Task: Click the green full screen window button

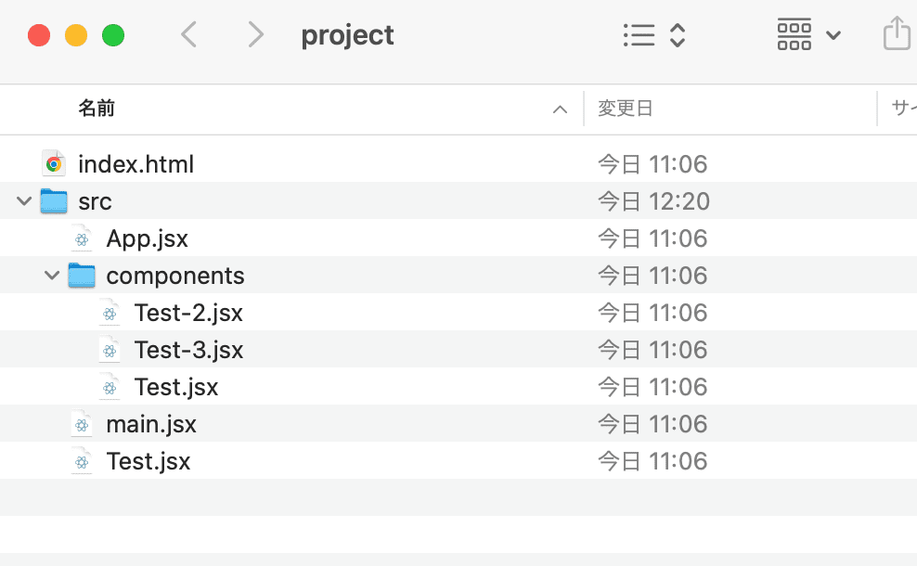Action: click(113, 35)
